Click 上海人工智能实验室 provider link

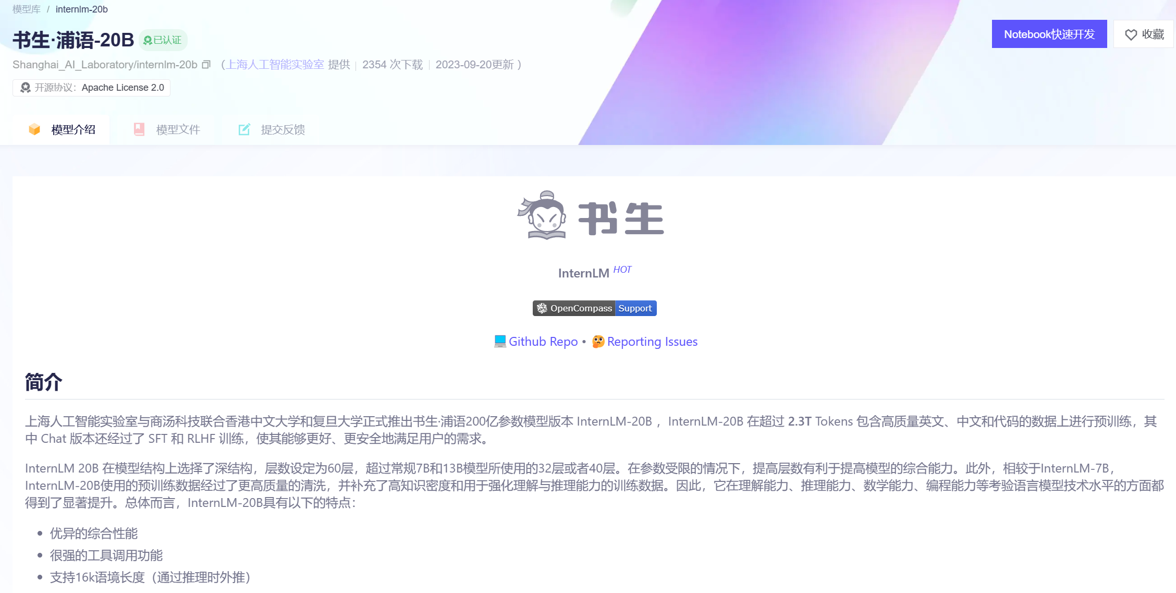pyautogui.click(x=275, y=65)
